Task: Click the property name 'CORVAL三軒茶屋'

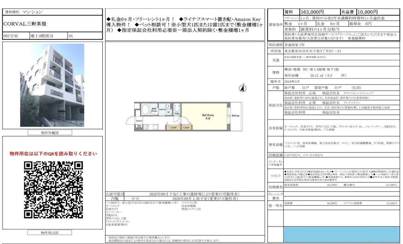Action: [25, 24]
